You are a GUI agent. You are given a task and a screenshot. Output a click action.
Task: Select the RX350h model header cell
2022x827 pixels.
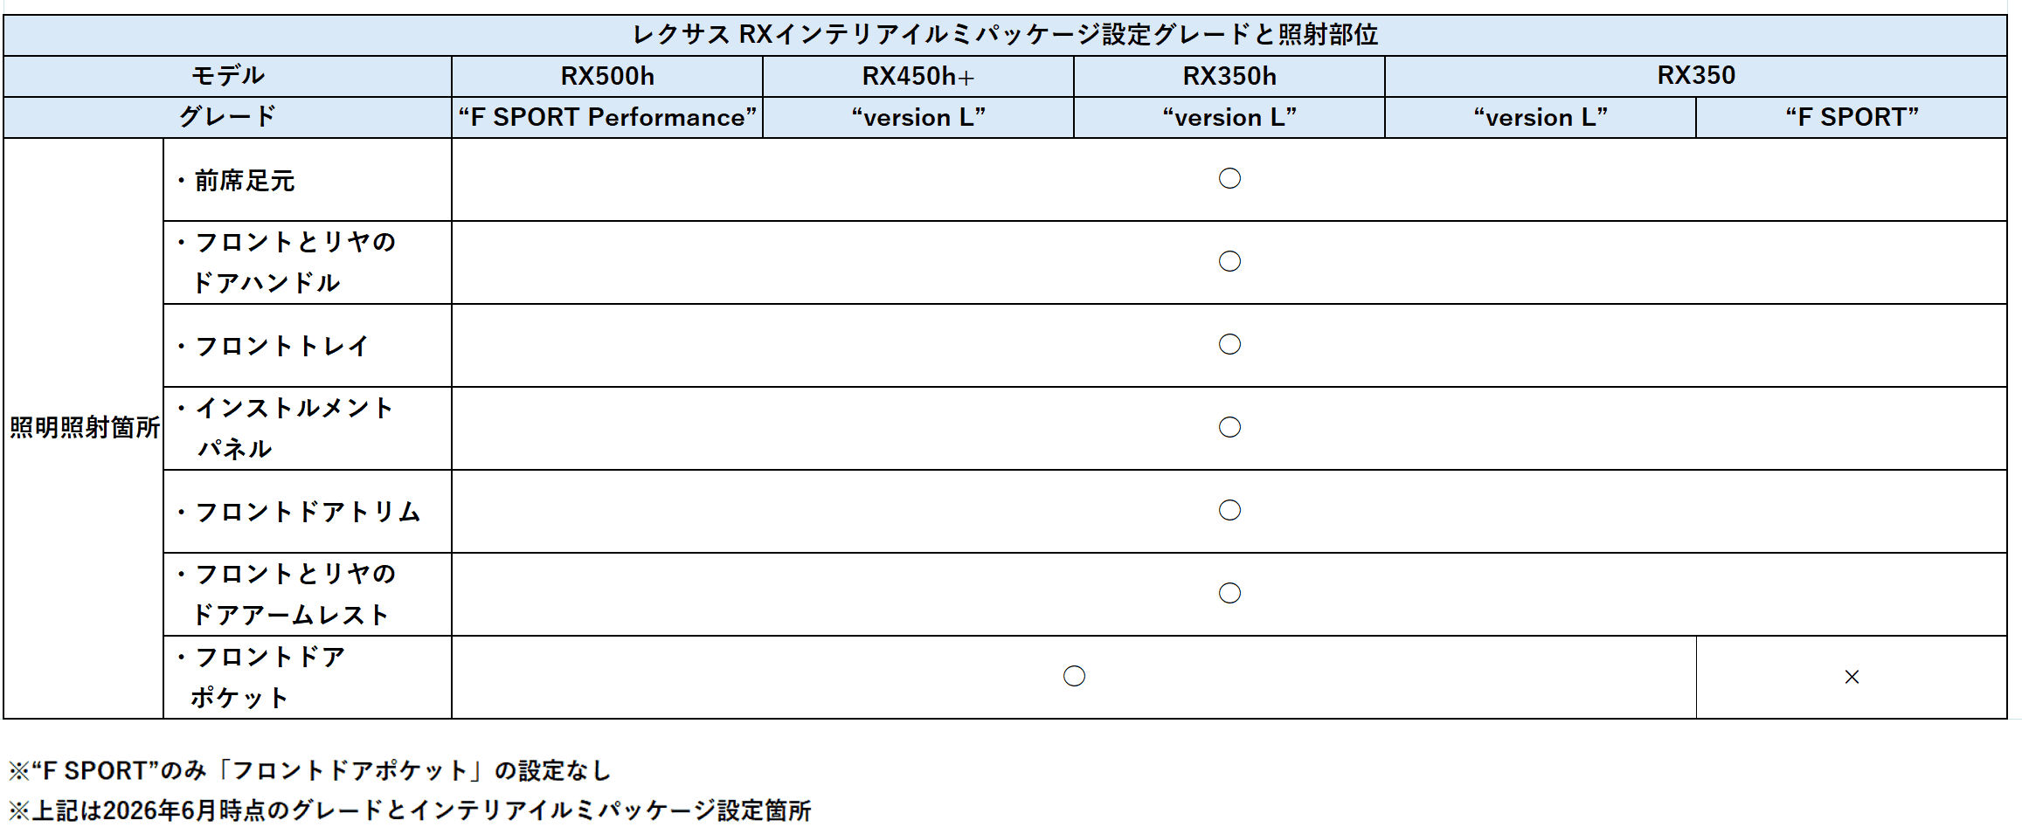1229,76
